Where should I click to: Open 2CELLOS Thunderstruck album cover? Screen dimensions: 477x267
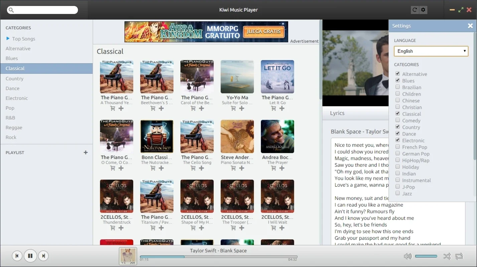pyautogui.click(x=117, y=196)
